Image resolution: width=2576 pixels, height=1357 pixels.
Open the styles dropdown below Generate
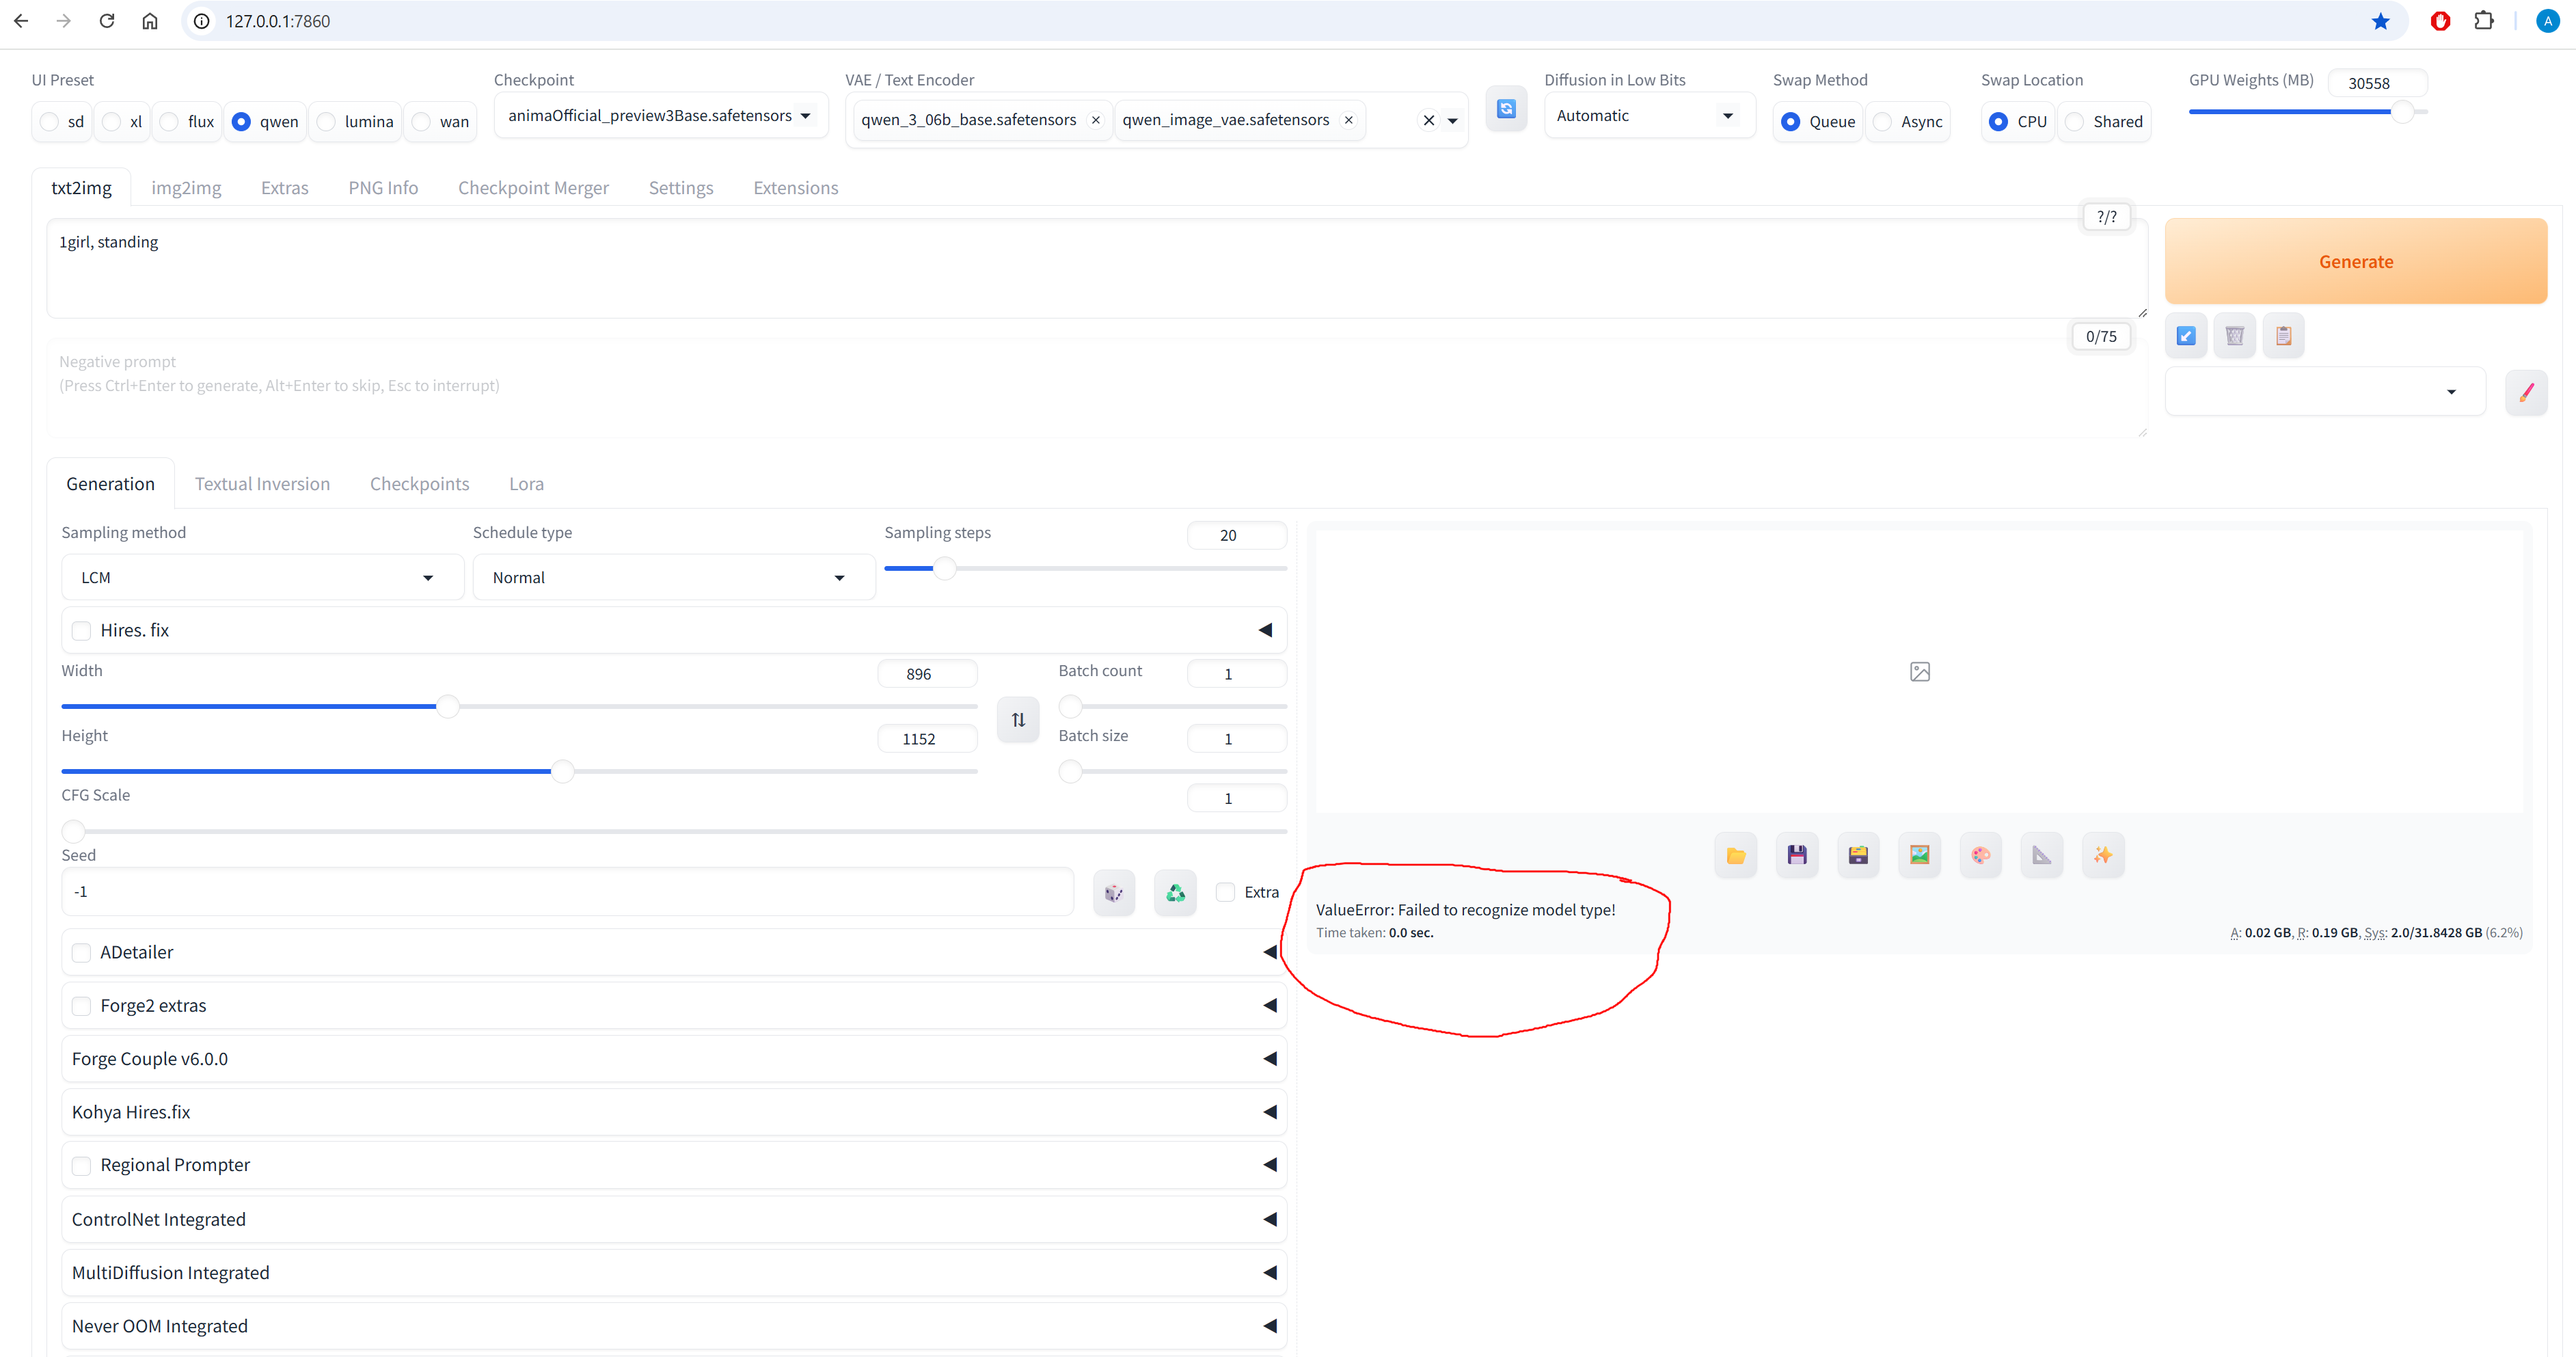point(2325,392)
